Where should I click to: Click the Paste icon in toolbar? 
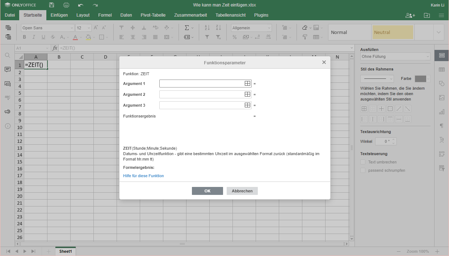8,37
